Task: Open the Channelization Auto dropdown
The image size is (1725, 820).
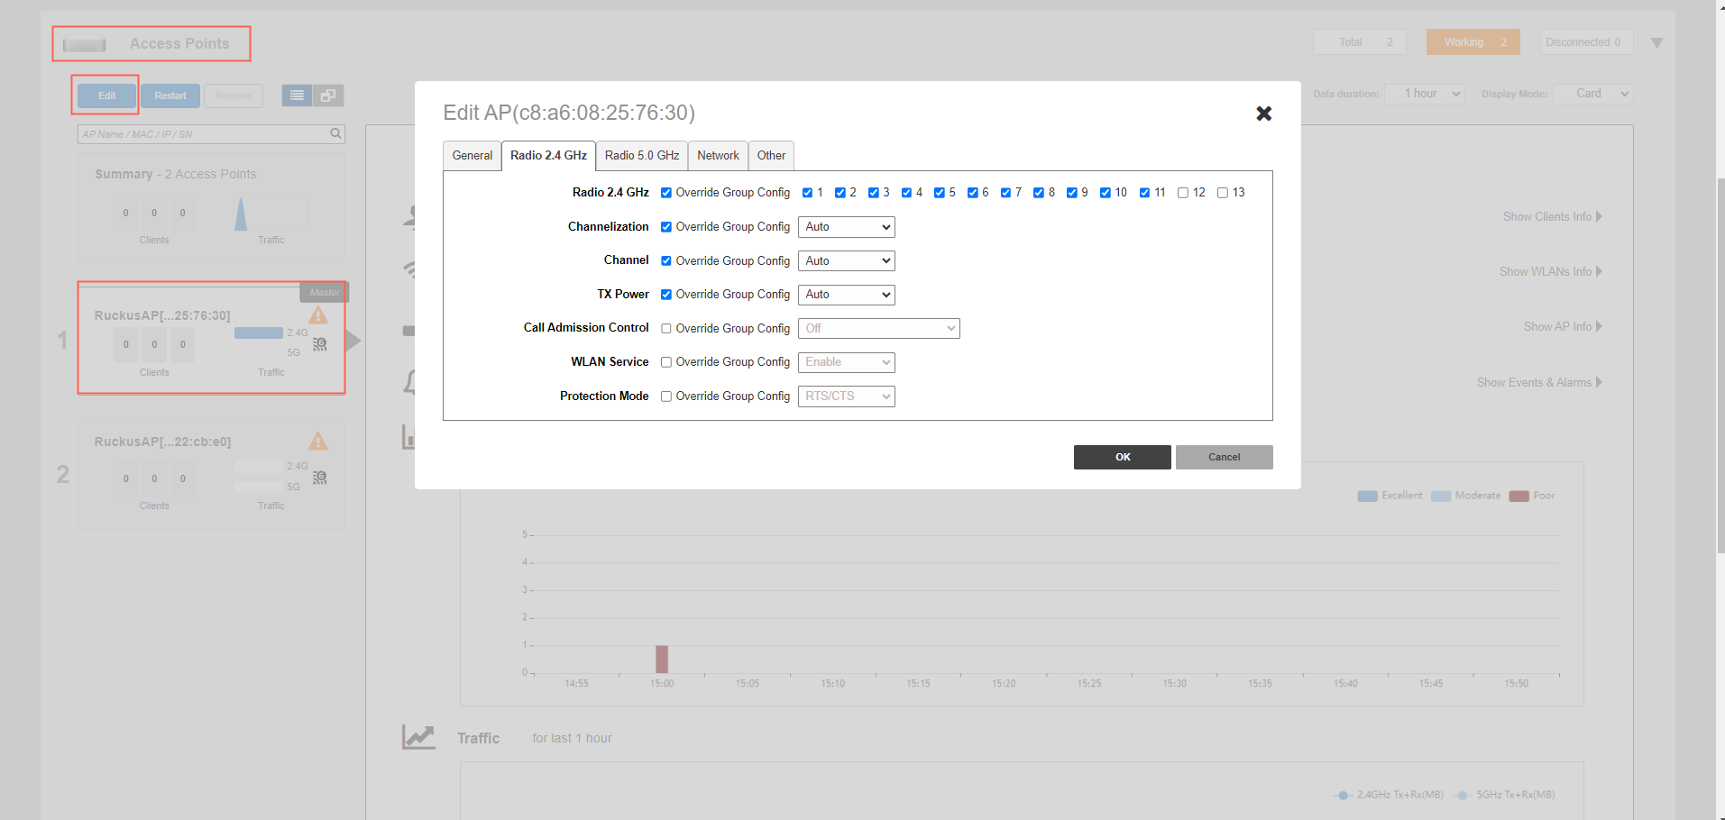Action: pyautogui.click(x=847, y=227)
